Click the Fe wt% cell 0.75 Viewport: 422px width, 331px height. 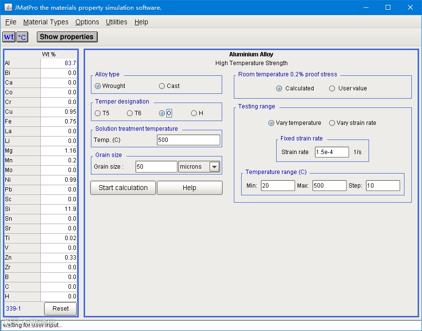[59, 122]
